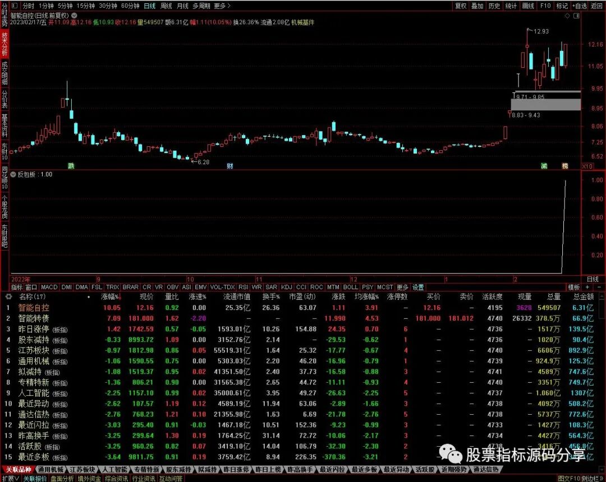
Task: Open the indicator 更多 list
Action: (402, 287)
